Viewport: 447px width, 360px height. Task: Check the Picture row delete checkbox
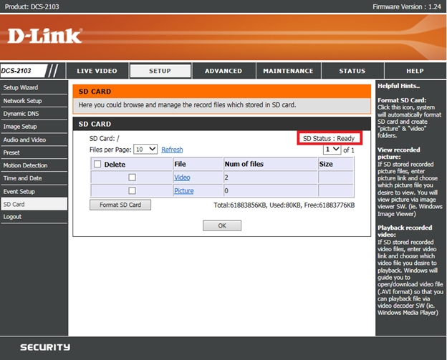coord(132,191)
